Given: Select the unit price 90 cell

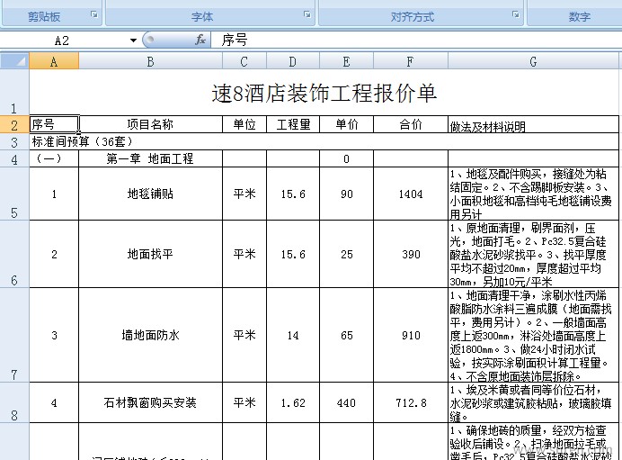Looking at the screenshot, I should click(346, 194).
